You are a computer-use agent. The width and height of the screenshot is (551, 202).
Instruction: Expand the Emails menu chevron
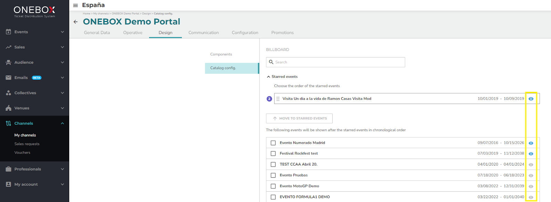[x=62, y=78]
